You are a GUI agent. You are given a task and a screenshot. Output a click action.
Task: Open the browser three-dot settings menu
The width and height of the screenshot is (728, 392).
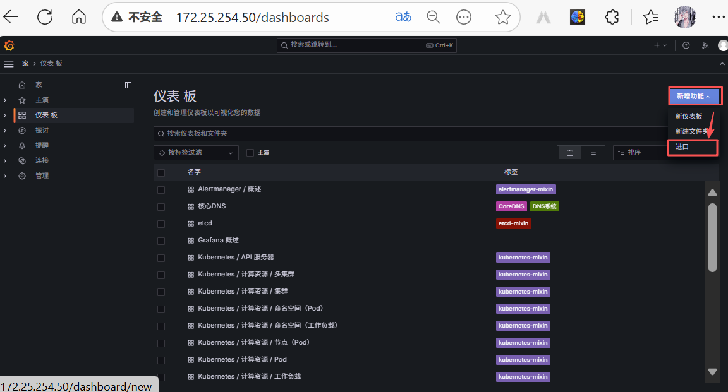(x=719, y=17)
